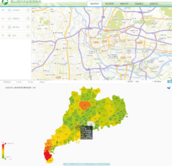
Task: Click the plus circle on third sidebar row
Action: pyautogui.click(x=28, y=27)
